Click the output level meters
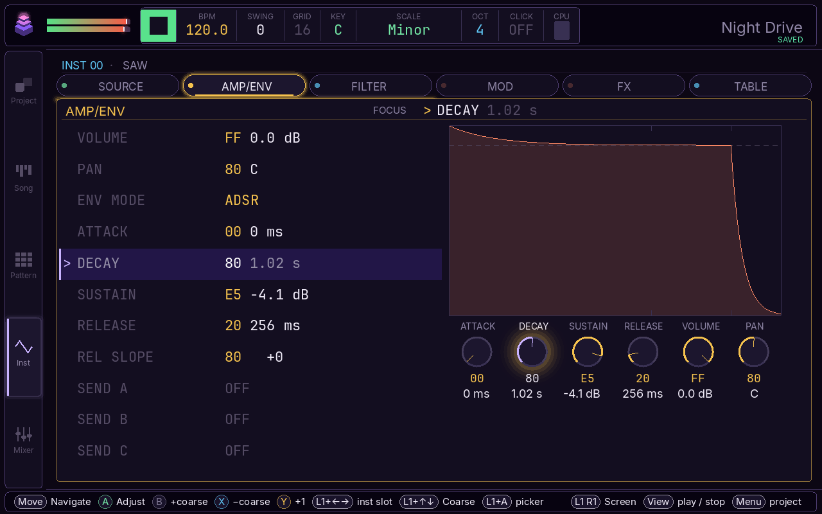 [x=89, y=25]
